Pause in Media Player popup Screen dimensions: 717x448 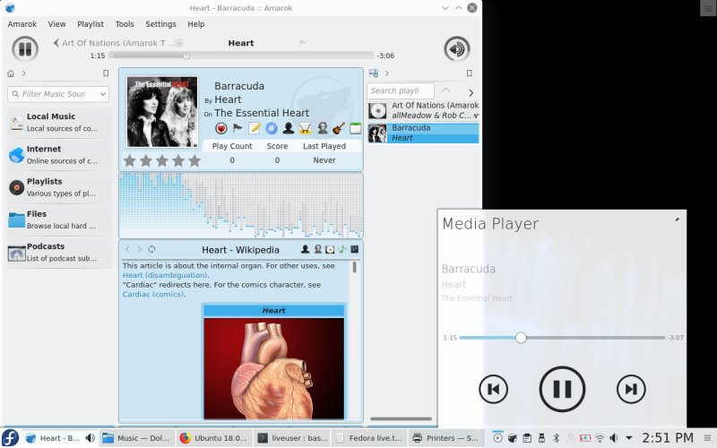562,389
